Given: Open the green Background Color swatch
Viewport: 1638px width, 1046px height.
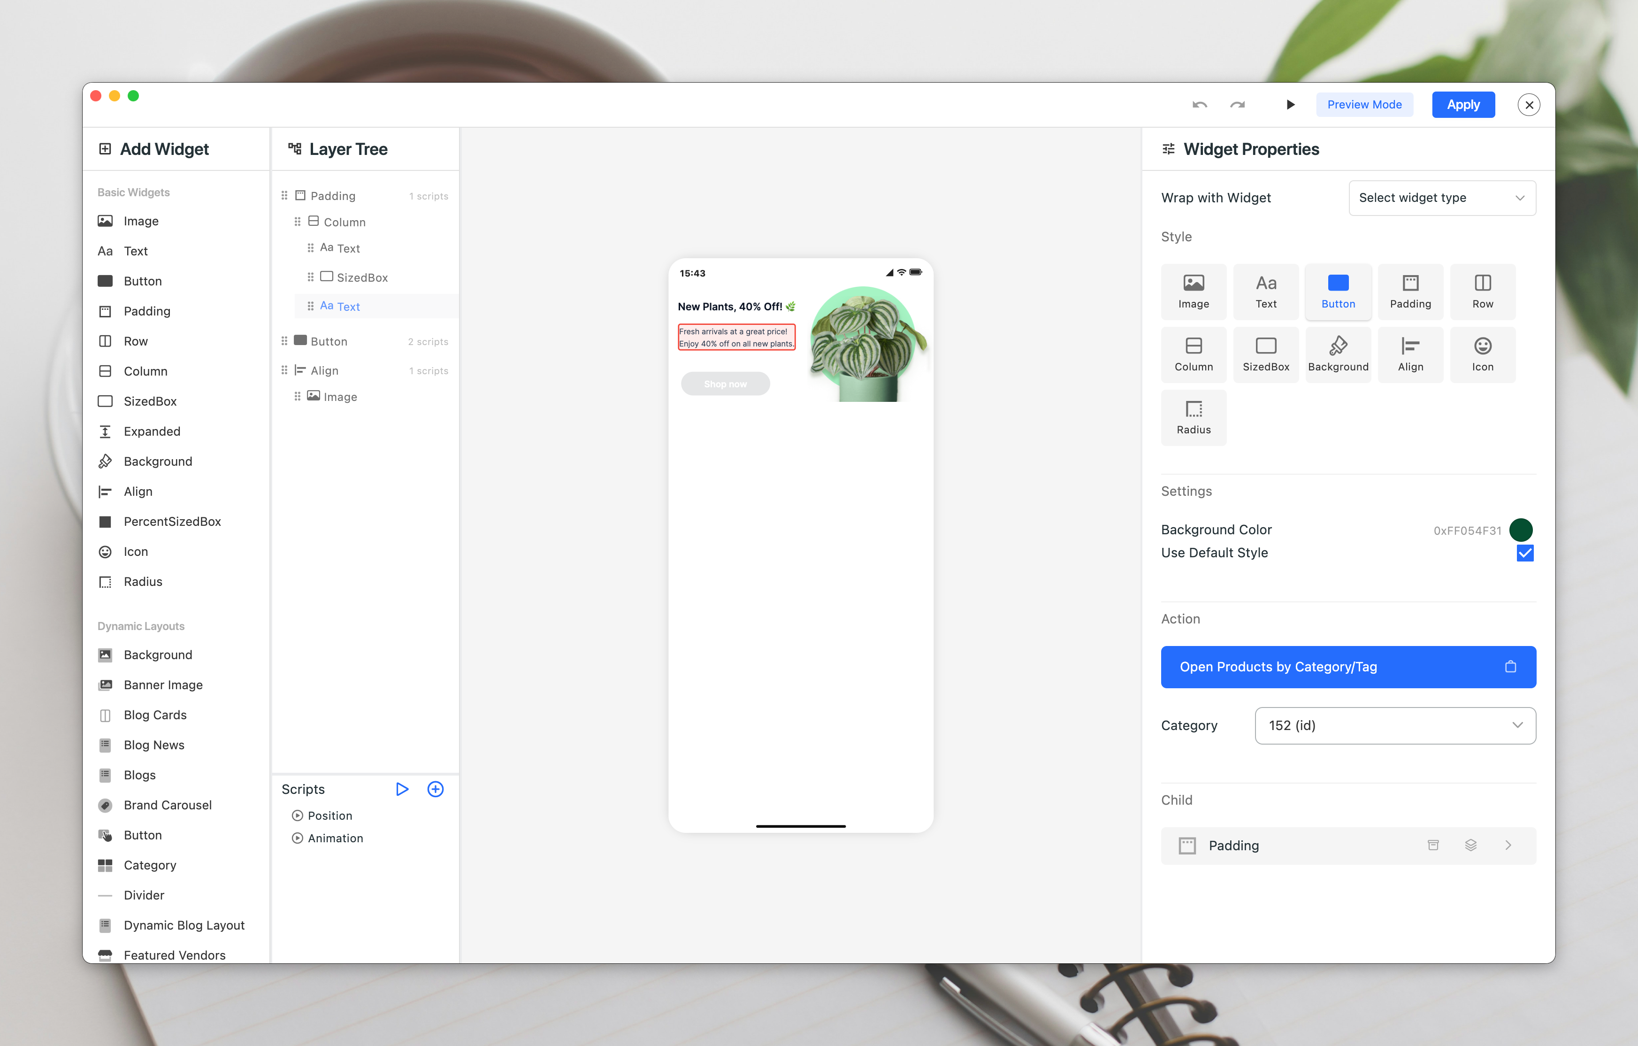Looking at the screenshot, I should tap(1520, 530).
